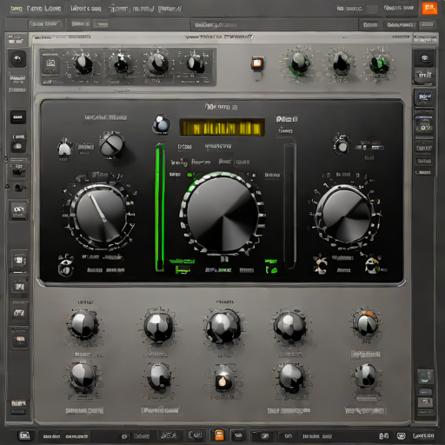Screen dimensions: 445x445
Task: Click the small white icon left of the medium knob
Action: tap(64, 147)
